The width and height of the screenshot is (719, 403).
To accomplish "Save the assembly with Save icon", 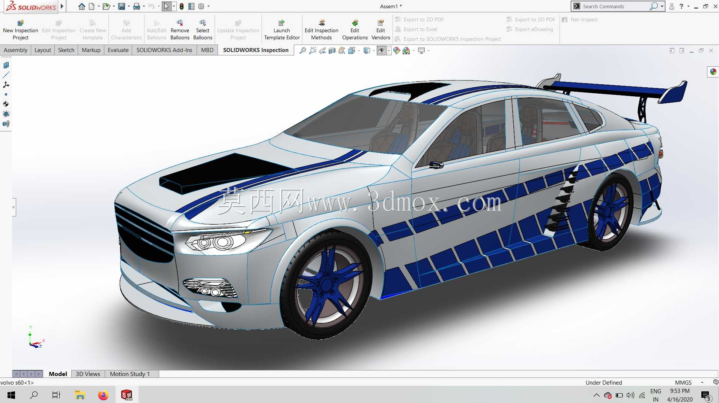I will point(122,6).
